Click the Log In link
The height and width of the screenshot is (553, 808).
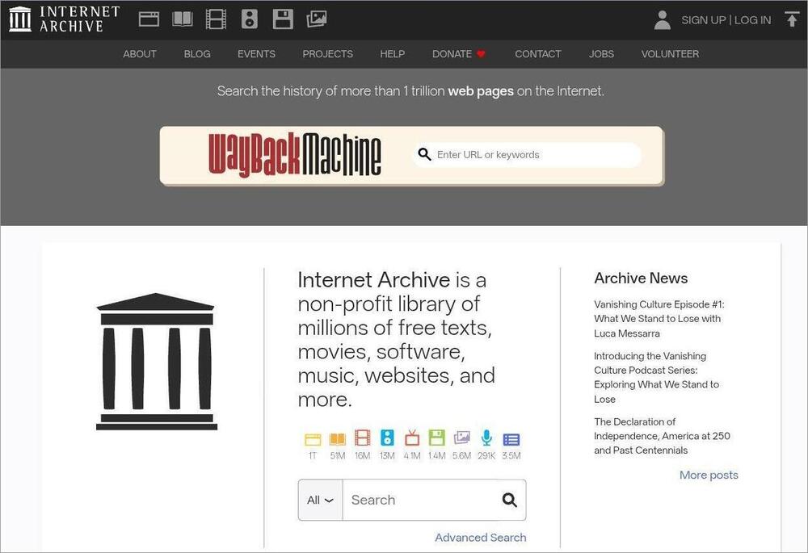coord(753,20)
